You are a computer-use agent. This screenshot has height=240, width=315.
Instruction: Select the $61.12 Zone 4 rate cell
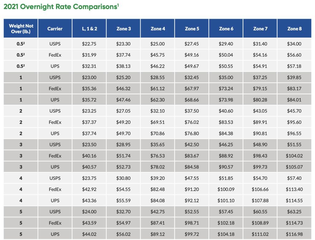157,89
